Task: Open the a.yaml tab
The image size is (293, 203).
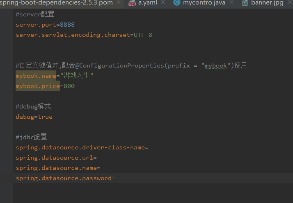Action: [x=148, y=3]
